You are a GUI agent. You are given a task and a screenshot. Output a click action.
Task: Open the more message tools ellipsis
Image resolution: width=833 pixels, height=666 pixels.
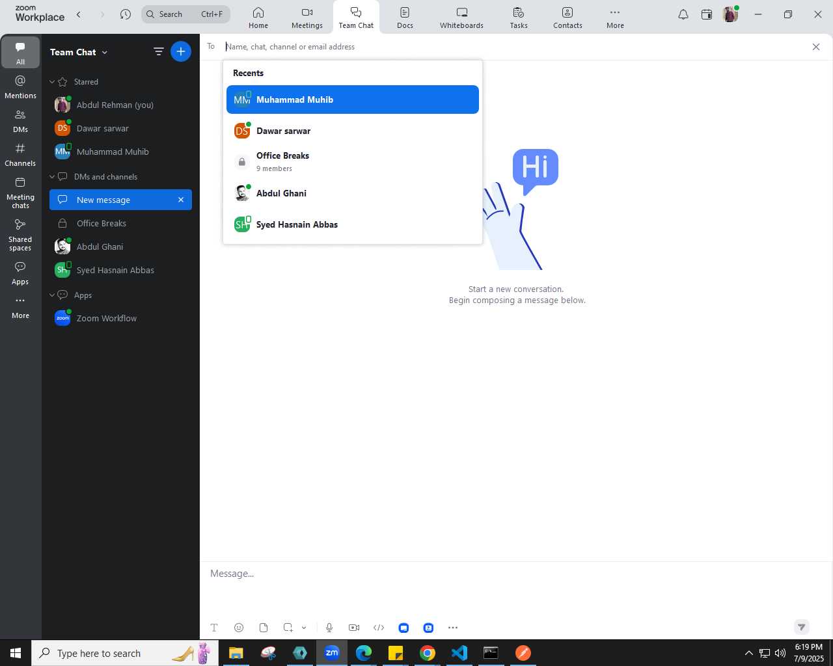(x=453, y=628)
